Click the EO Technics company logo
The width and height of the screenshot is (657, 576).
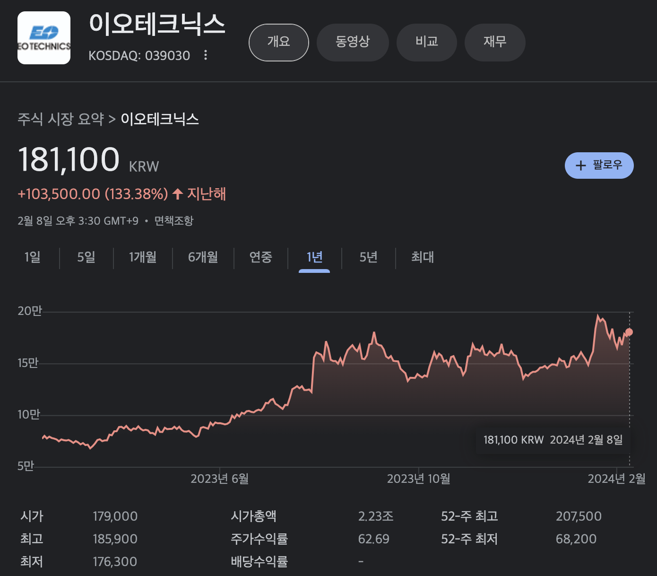[44, 38]
